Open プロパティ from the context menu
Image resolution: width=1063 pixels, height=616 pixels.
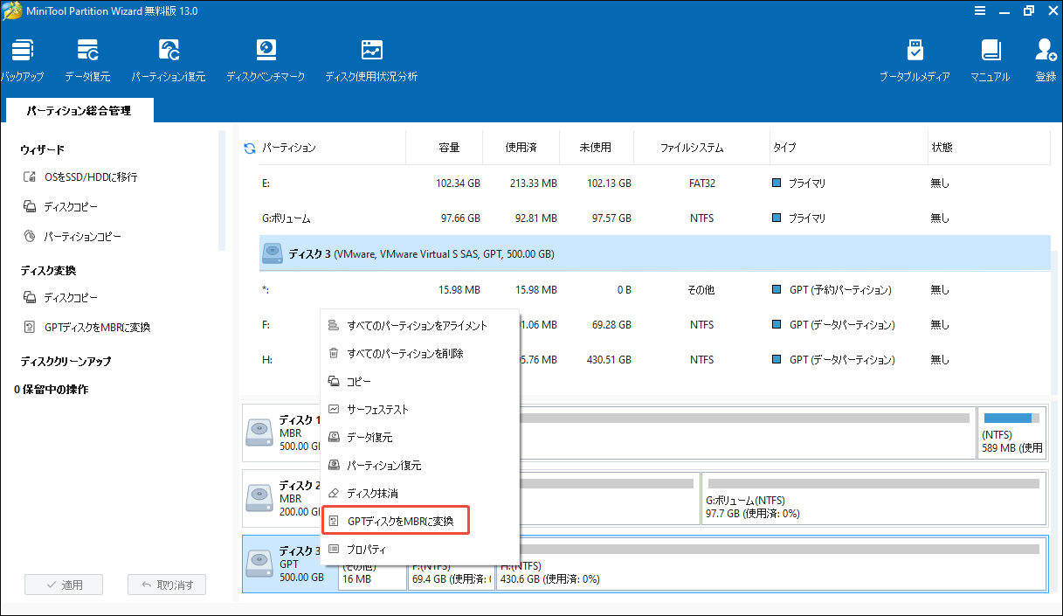366,550
